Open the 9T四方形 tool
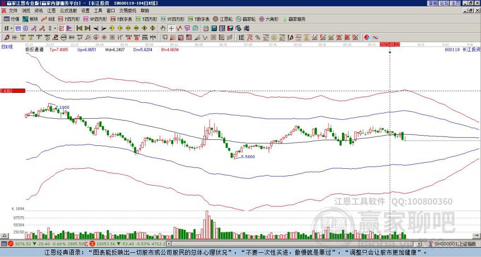481x257 pixels. [172, 19]
